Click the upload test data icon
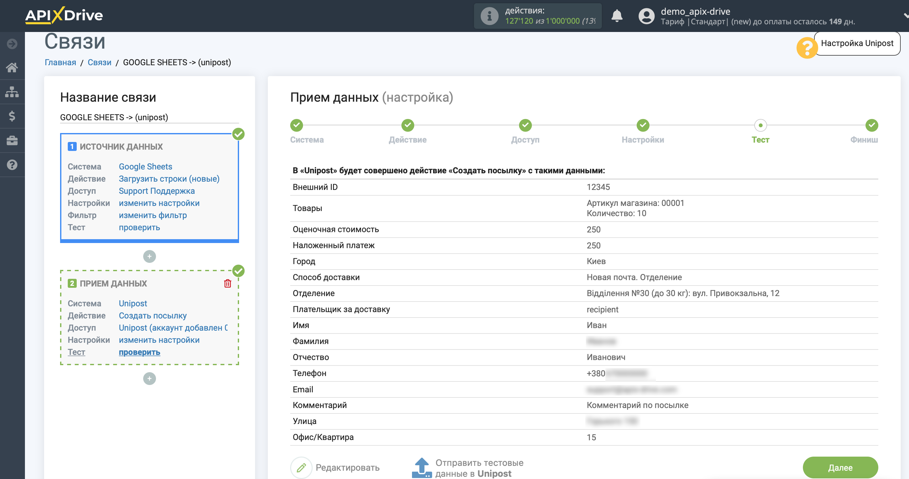Viewport: 909px width, 479px height. click(422, 468)
